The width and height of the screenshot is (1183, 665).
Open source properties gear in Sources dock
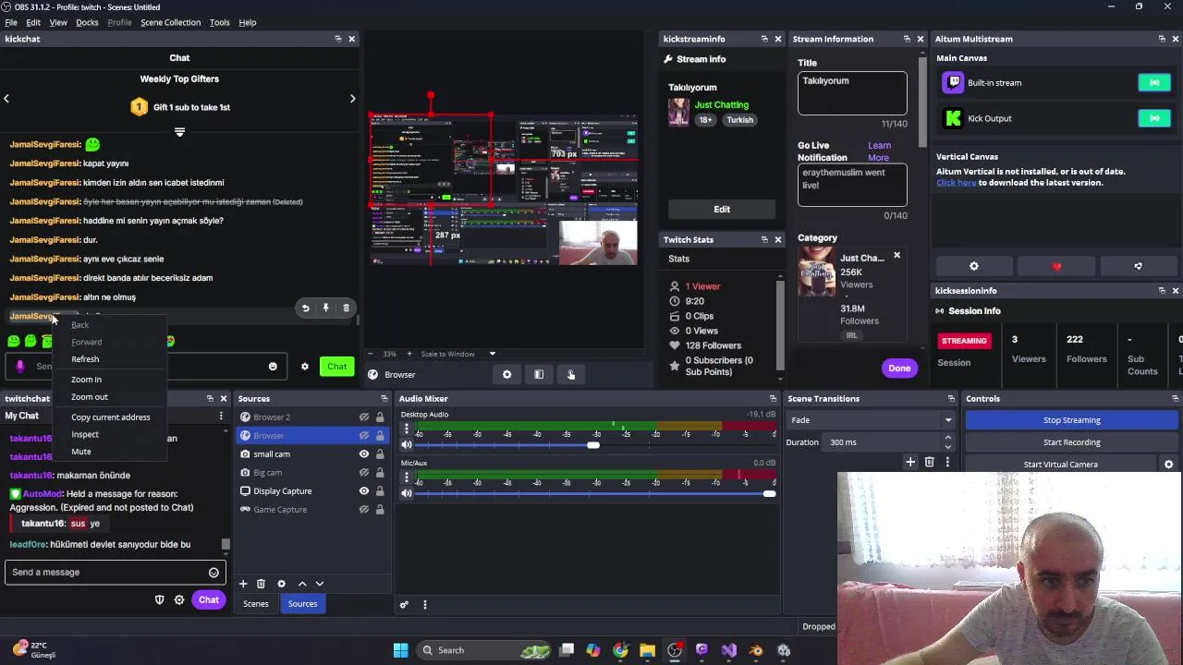[281, 584]
